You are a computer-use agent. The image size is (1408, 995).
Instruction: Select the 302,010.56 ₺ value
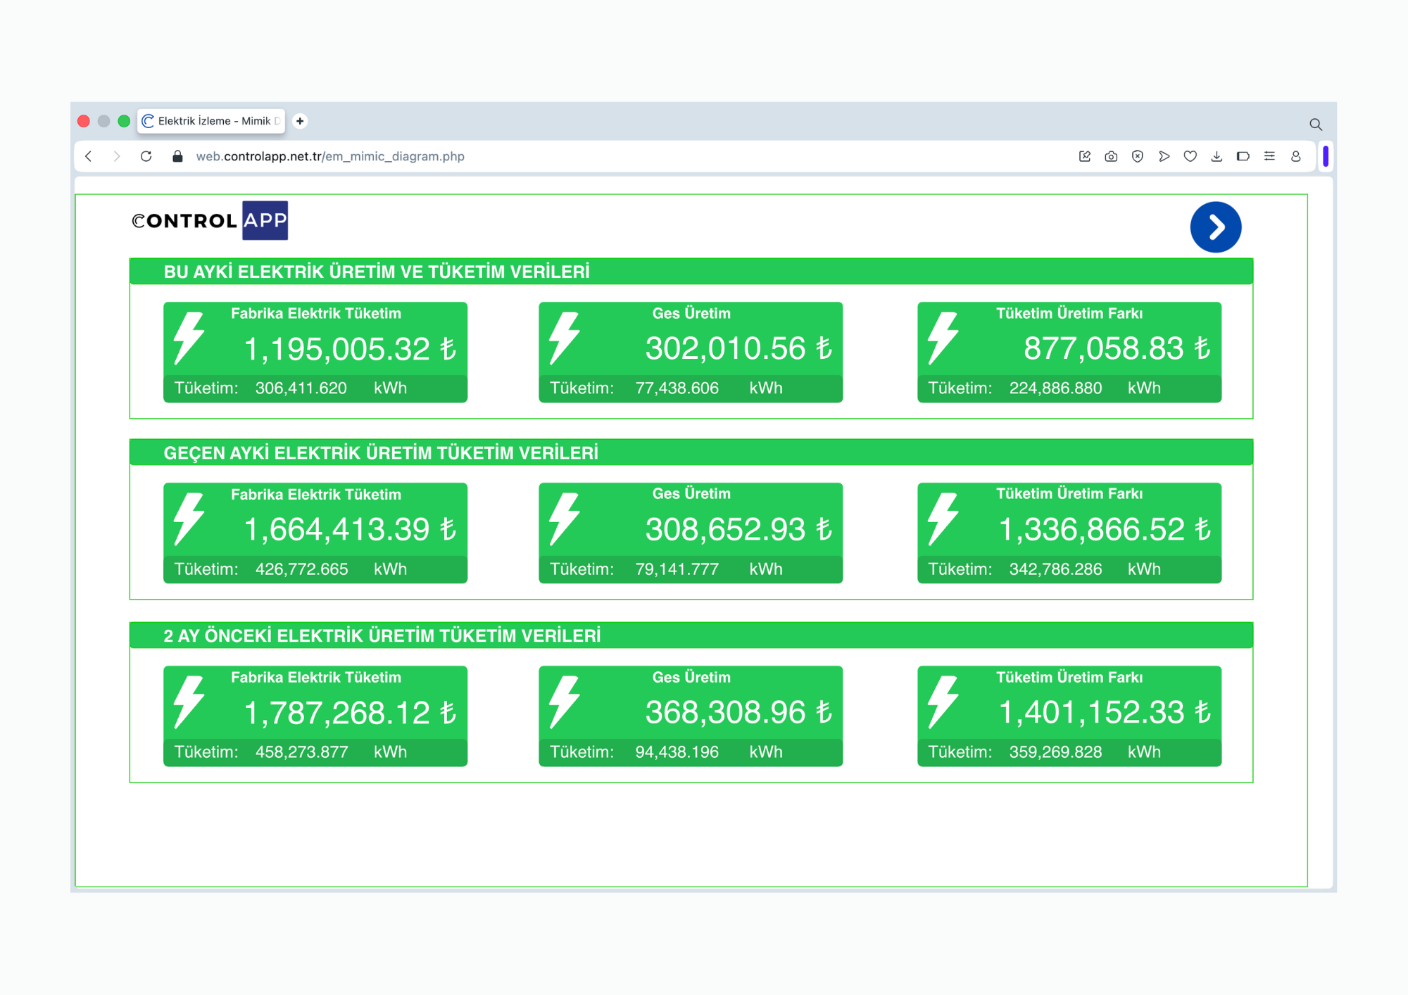pyautogui.click(x=738, y=348)
